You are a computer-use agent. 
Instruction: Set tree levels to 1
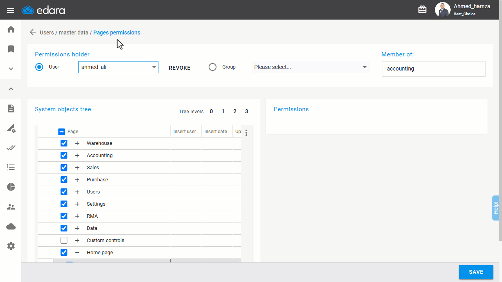pyautogui.click(x=223, y=111)
